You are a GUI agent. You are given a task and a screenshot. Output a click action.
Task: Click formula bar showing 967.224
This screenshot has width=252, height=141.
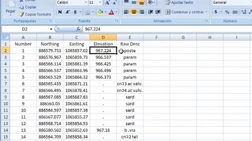point(167,29)
